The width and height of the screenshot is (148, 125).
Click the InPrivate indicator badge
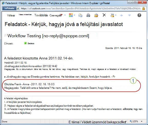click(x=9, y=8)
